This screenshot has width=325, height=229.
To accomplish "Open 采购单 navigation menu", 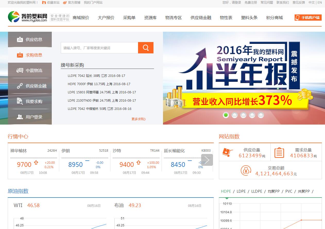I will coord(129,18).
